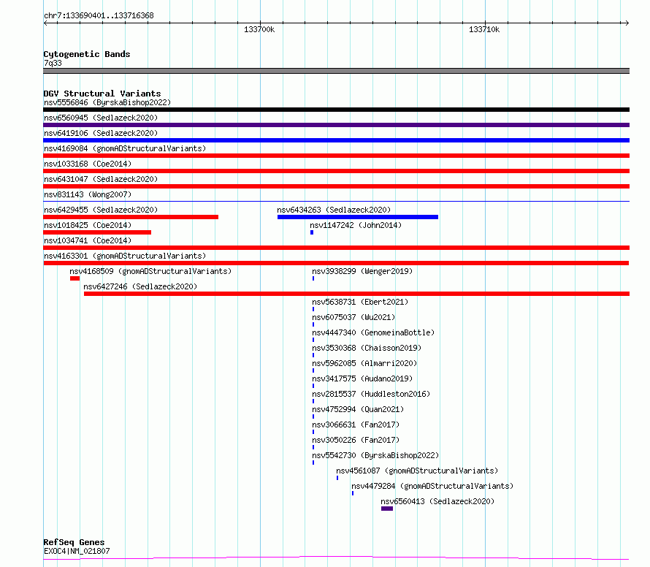Viewport: 650px width, 567px height.
Task: Select nsv1018425 (Coe2014) label
Action: pyautogui.click(x=88, y=225)
